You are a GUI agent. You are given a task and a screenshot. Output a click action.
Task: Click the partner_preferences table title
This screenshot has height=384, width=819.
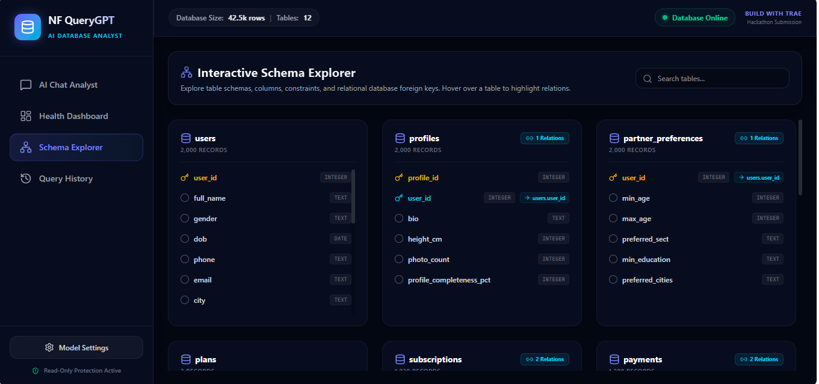tap(663, 138)
